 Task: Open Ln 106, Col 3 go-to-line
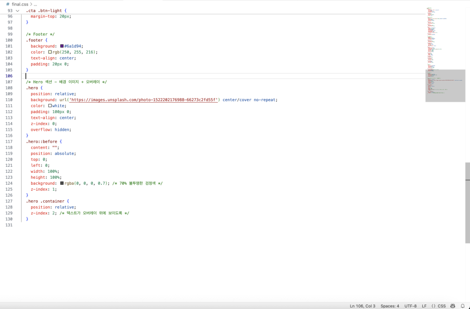click(x=363, y=306)
